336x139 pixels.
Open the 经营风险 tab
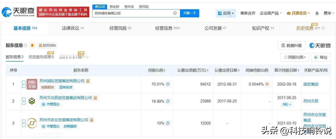[120, 28]
